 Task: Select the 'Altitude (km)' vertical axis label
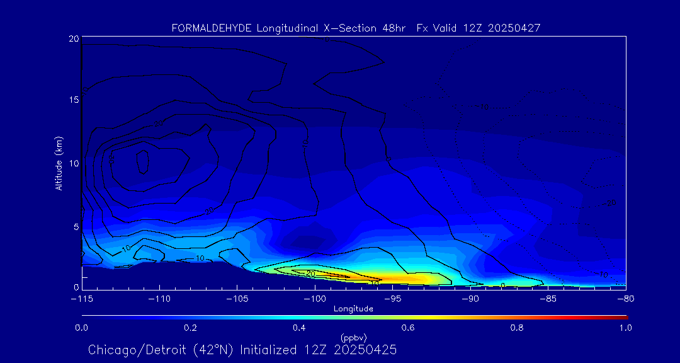pyautogui.click(x=59, y=163)
